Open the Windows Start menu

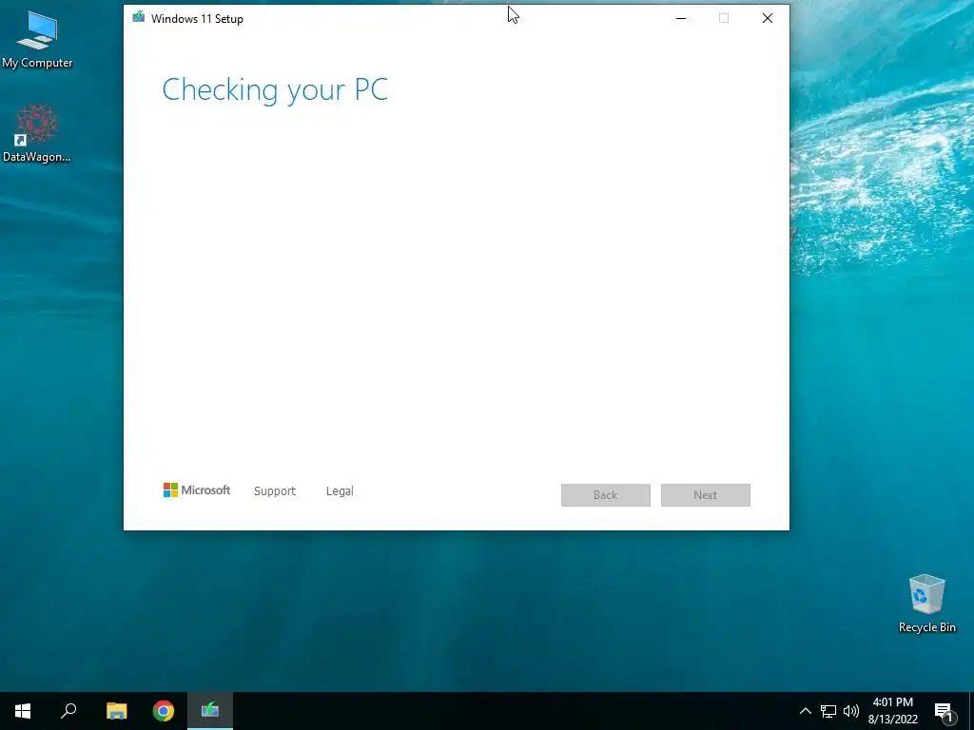(23, 711)
